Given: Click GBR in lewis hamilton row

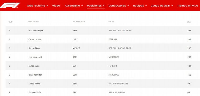Looking at the screenshot, I should coord(74,75).
